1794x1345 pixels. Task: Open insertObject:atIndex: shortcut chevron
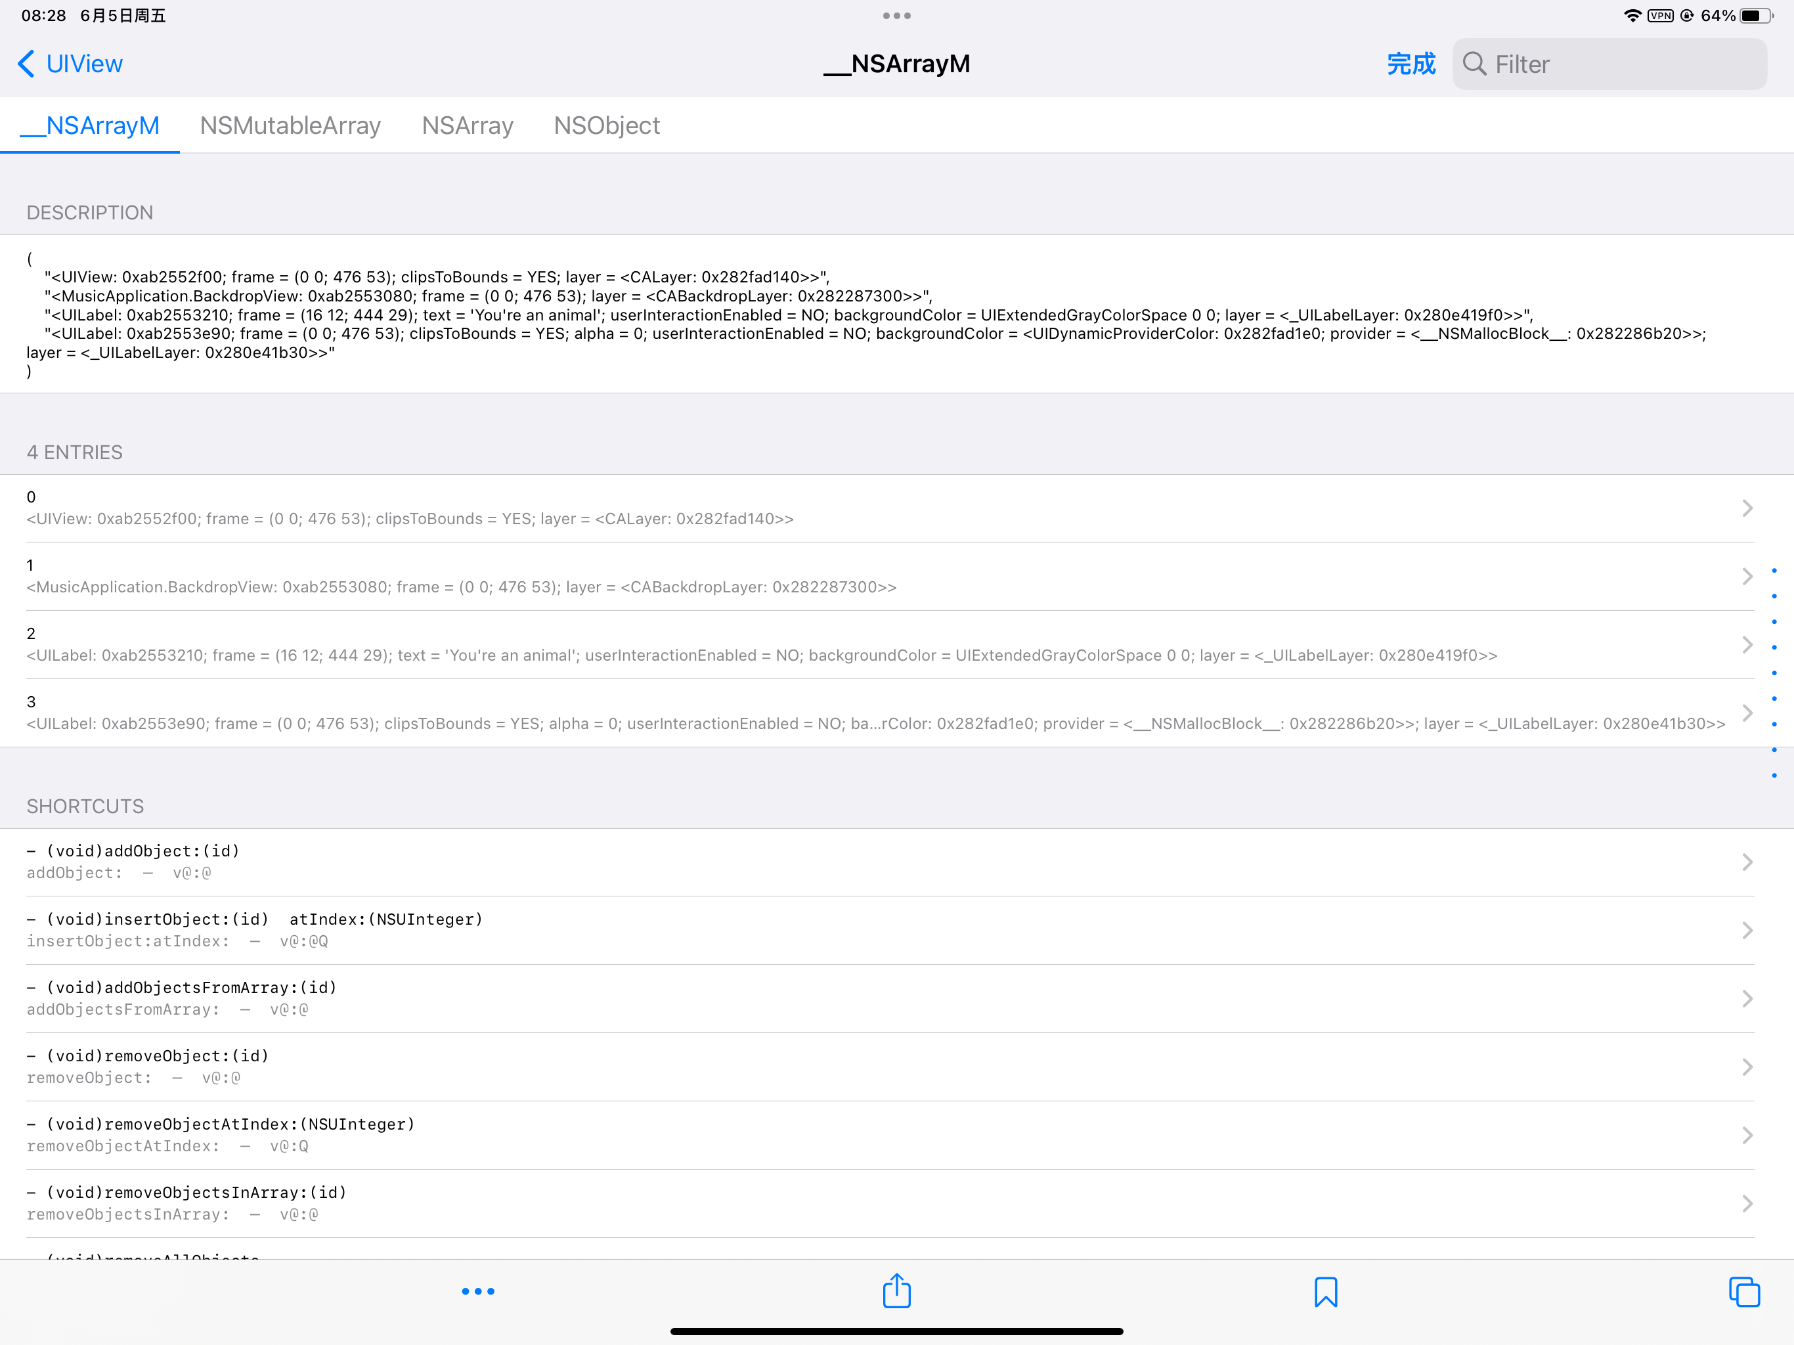point(1748,930)
